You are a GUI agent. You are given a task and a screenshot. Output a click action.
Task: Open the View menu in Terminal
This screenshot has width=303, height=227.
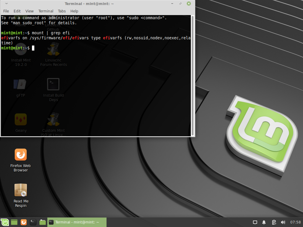[x=29, y=11]
